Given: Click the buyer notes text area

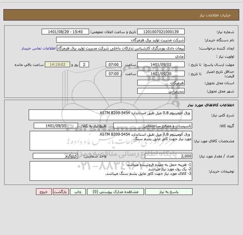Looking at the screenshot, I should 111,171.
